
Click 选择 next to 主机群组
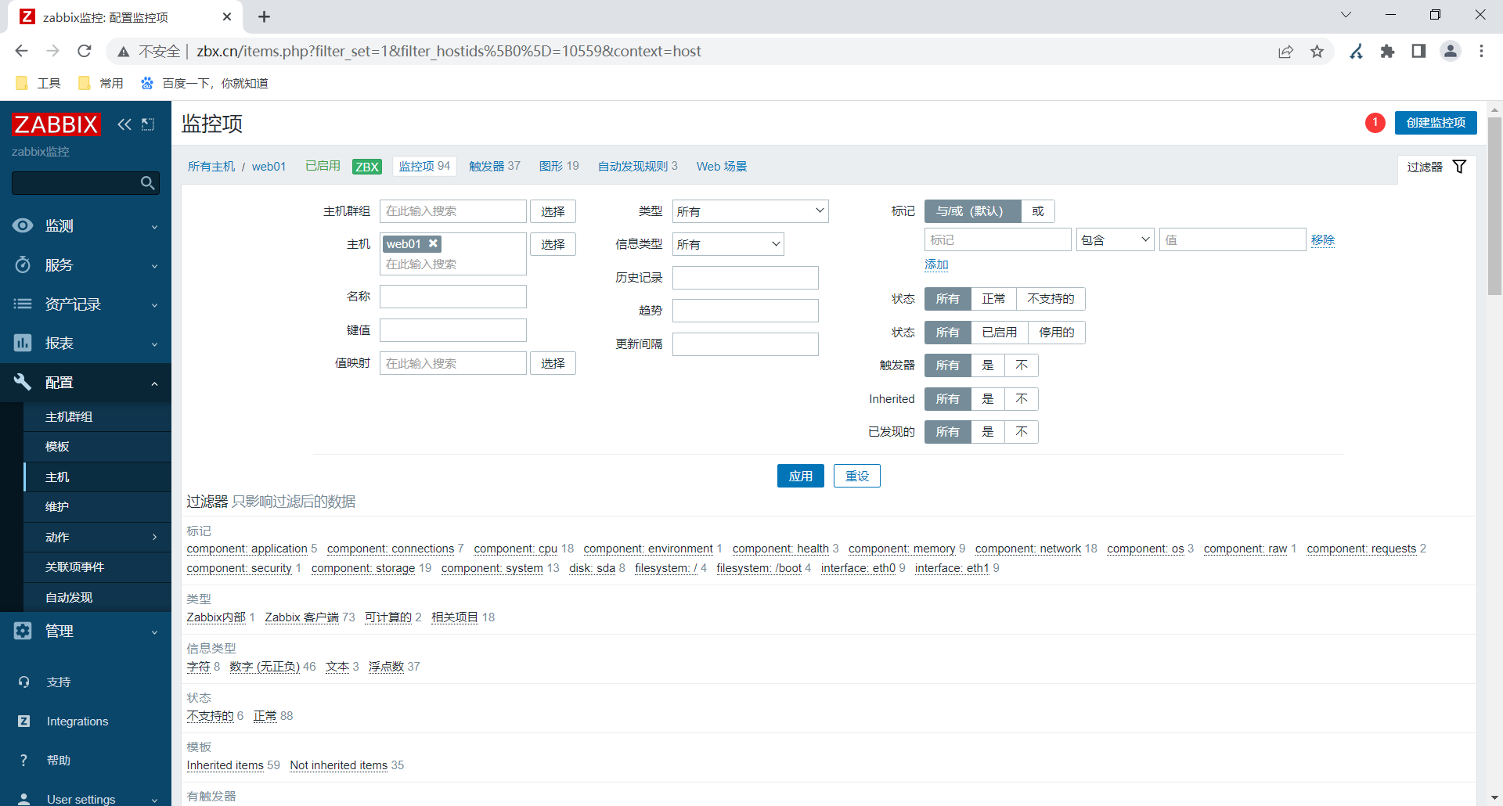tap(553, 211)
